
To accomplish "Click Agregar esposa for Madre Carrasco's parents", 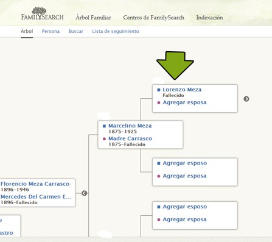I will [184, 176].
